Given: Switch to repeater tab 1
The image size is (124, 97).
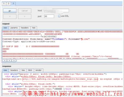Looking at the screenshot, I should coord(4,3).
